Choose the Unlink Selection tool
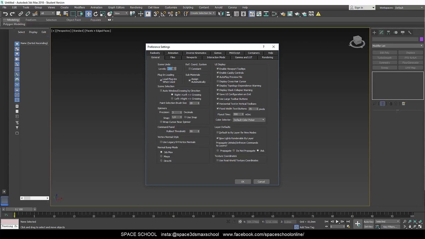The image size is (425, 239). click(28, 14)
